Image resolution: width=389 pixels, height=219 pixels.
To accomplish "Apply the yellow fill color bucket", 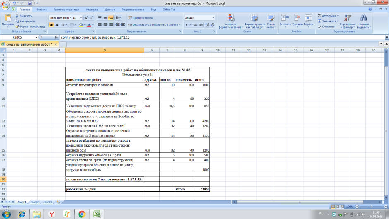I will click(81, 25).
